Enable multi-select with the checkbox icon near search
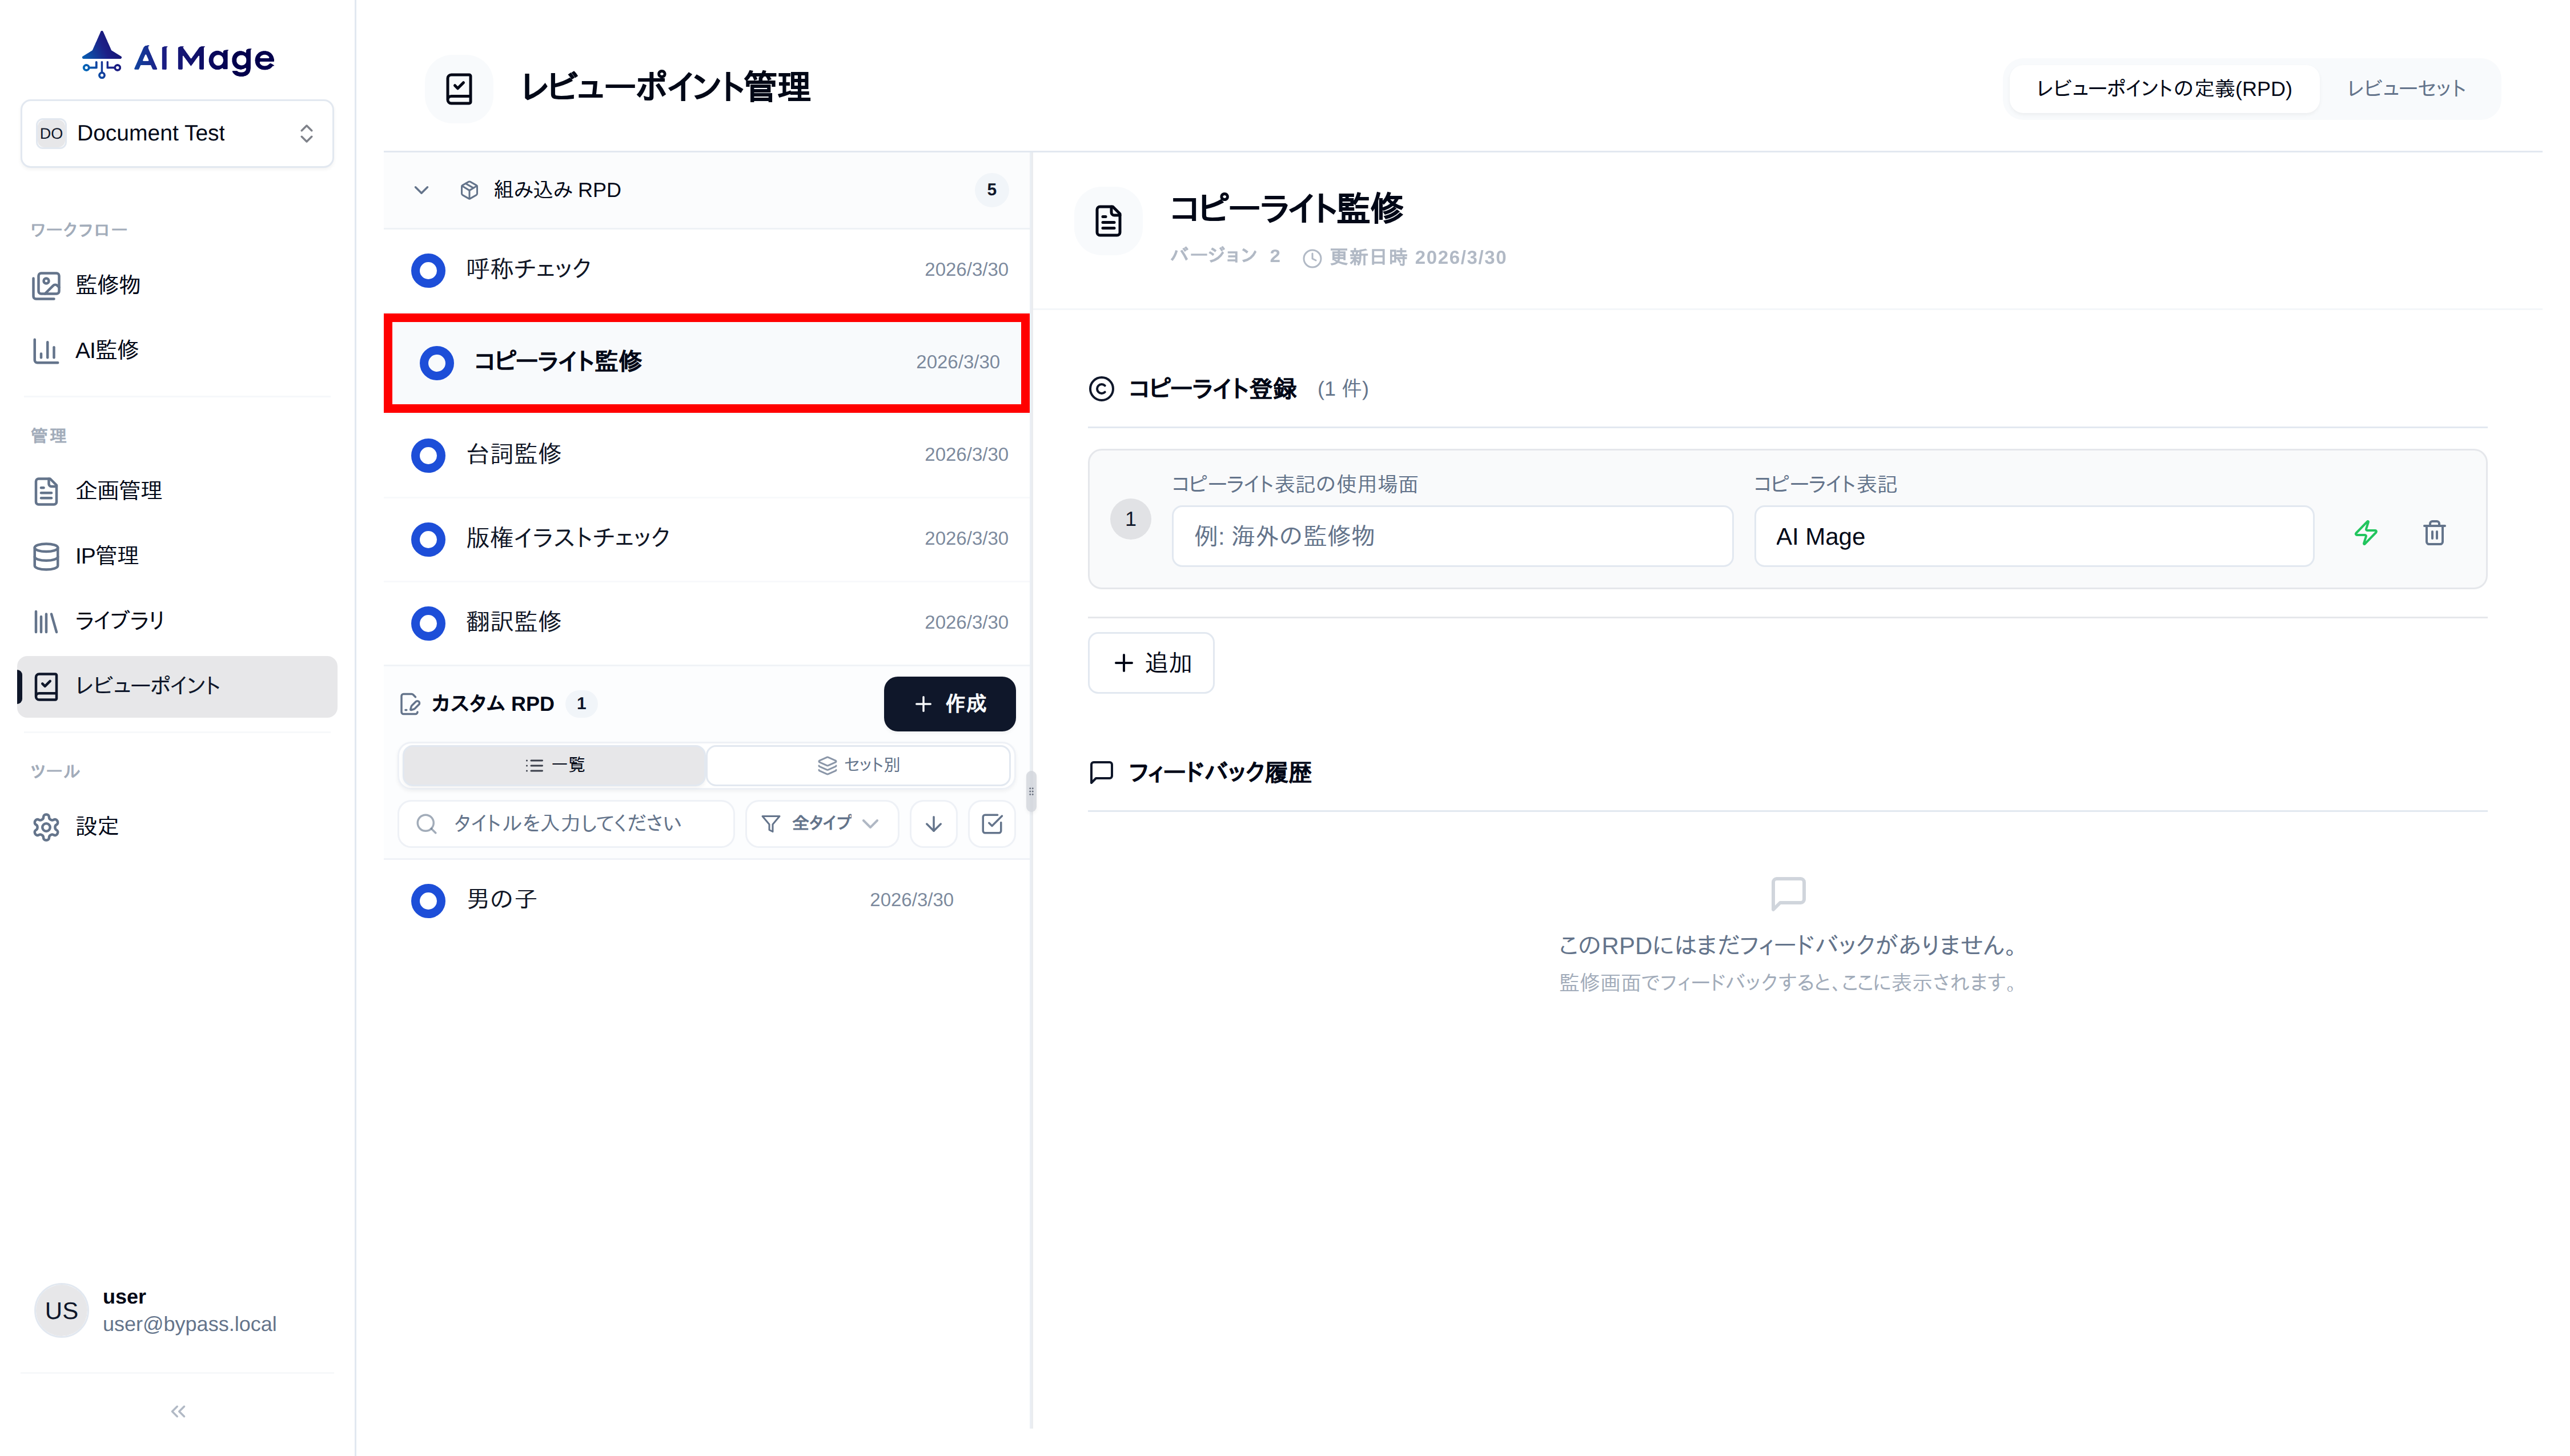The height and width of the screenshot is (1456, 2570). pos(992,823)
